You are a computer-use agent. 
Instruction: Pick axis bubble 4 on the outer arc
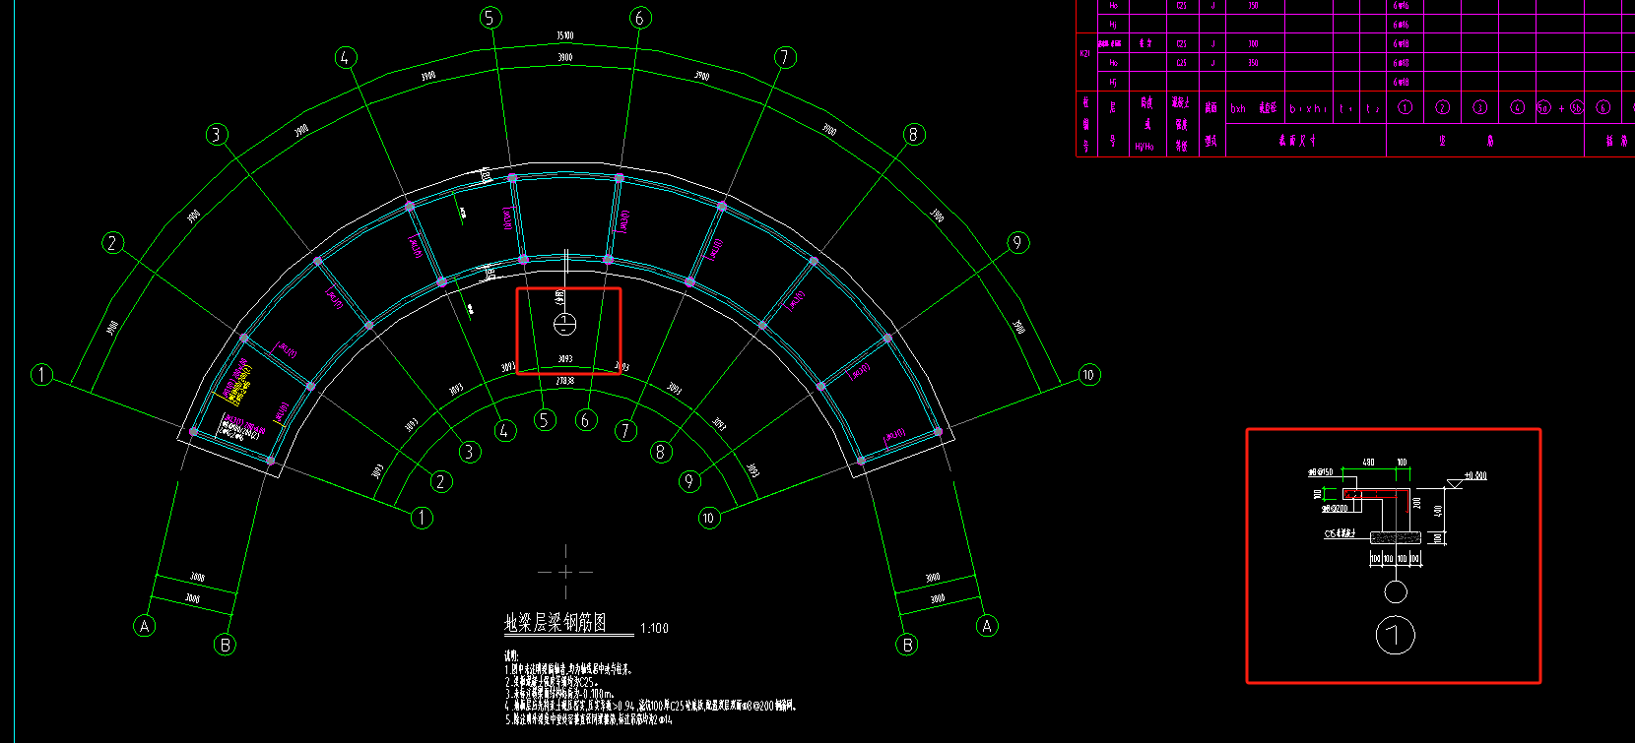coord(345,57)
